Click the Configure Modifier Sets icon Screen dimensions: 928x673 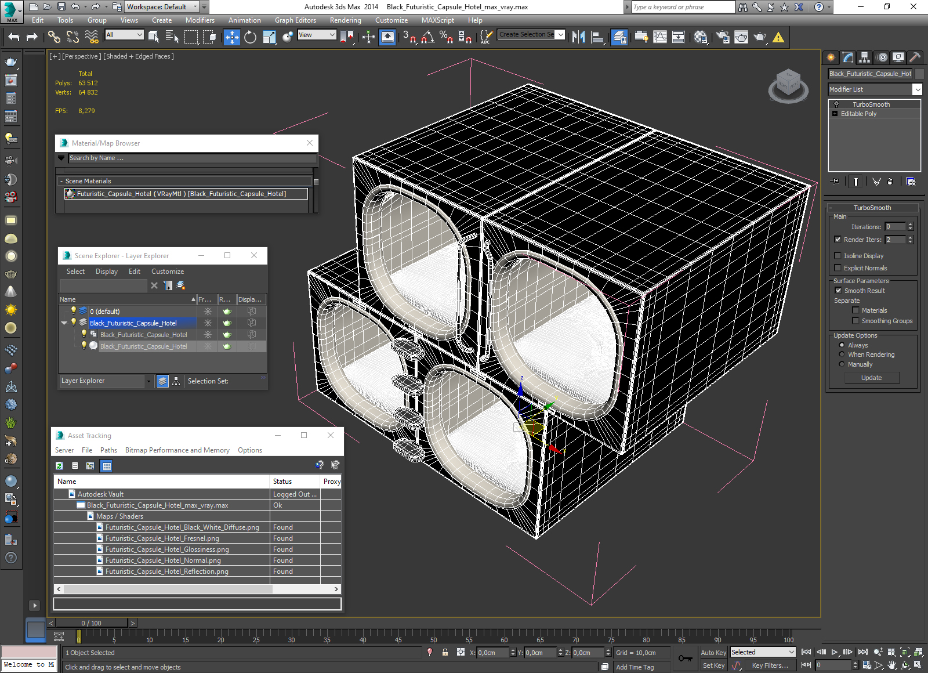pyautogui.click(x=911, y=182)
